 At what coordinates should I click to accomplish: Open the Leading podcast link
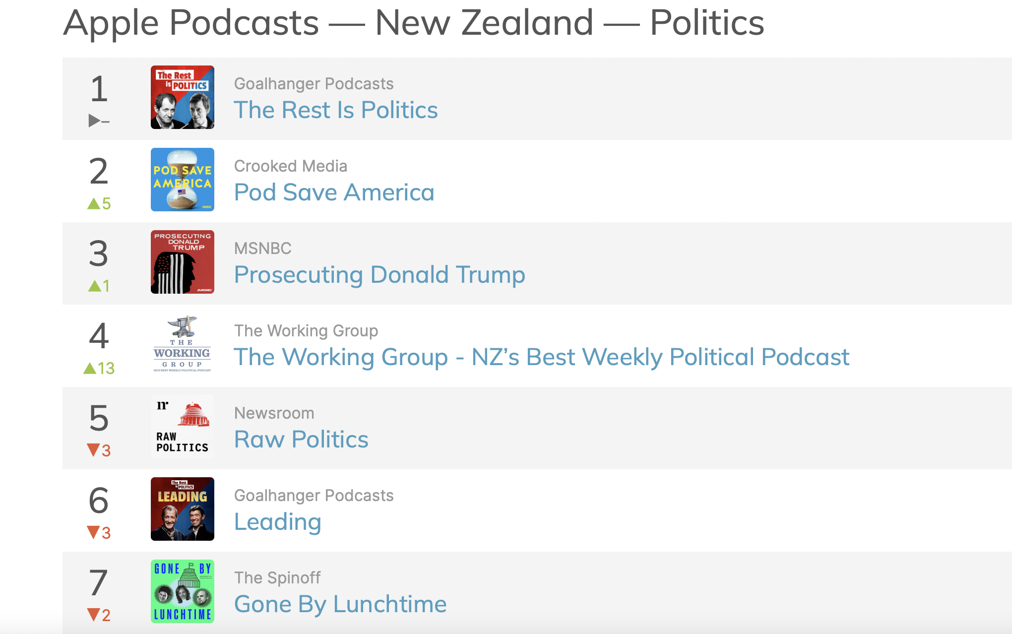(x=278, y=522)
